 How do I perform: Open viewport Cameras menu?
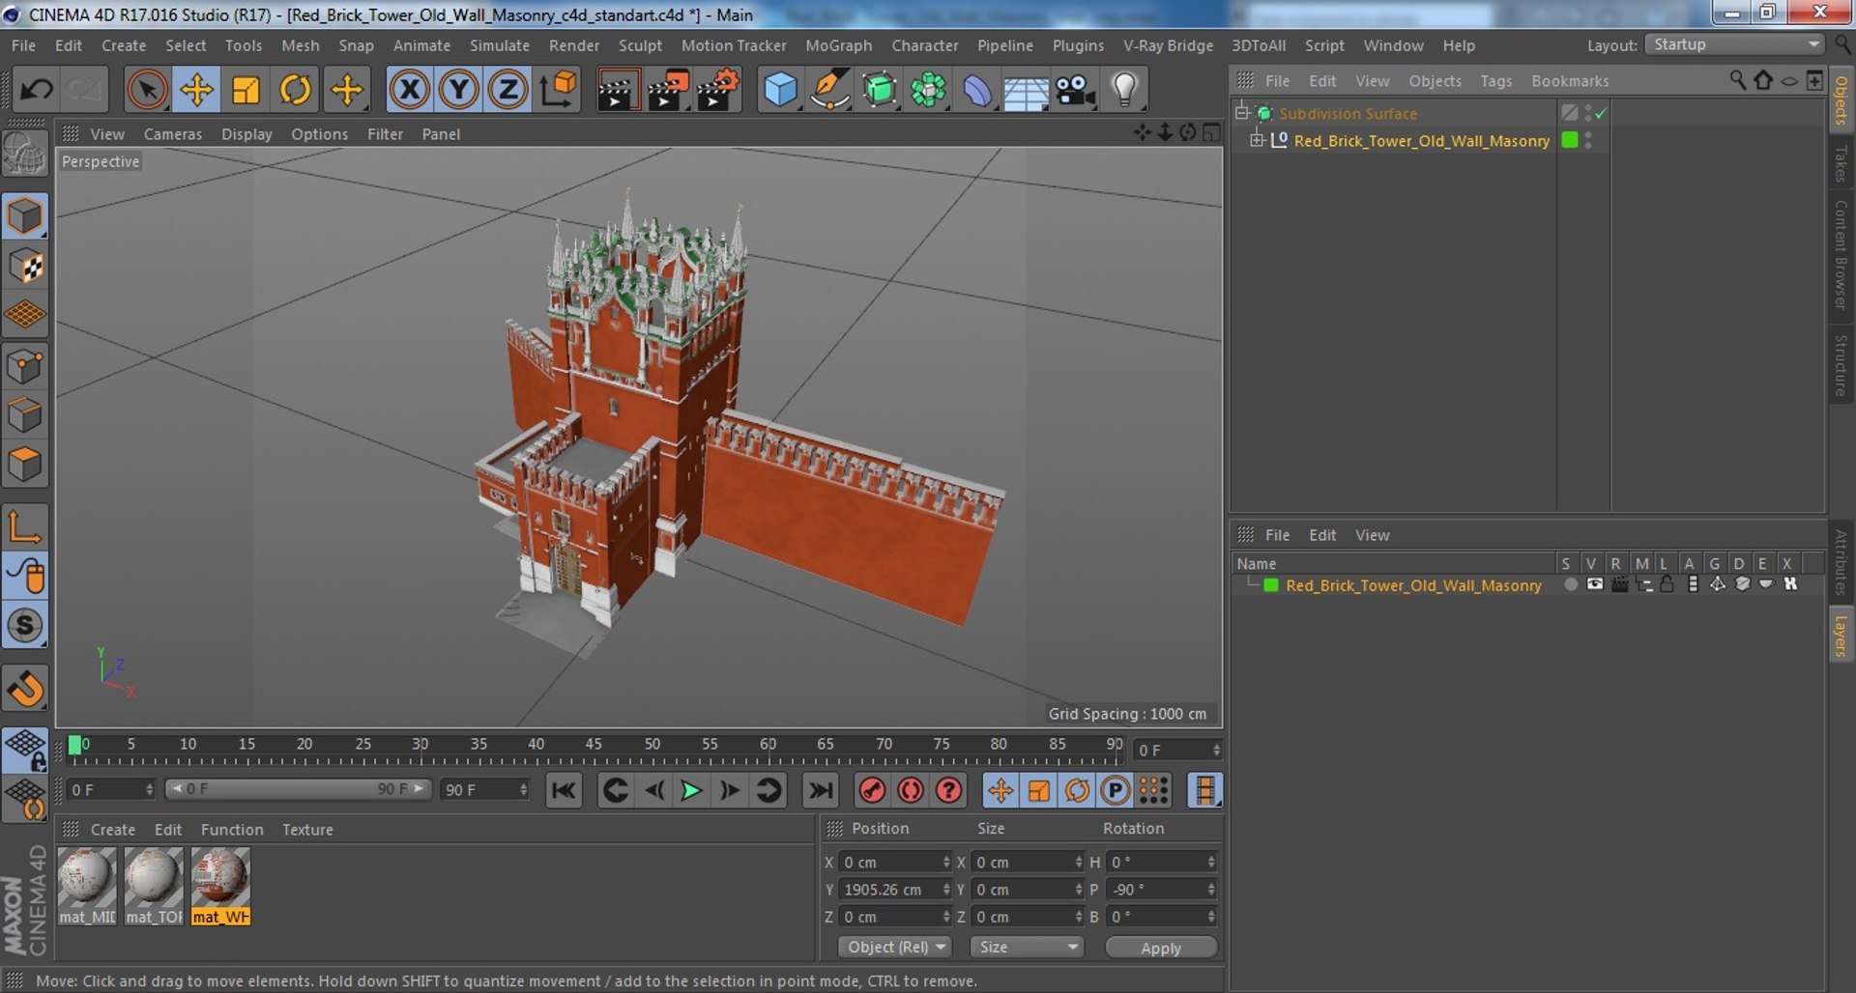pos(173,134)
